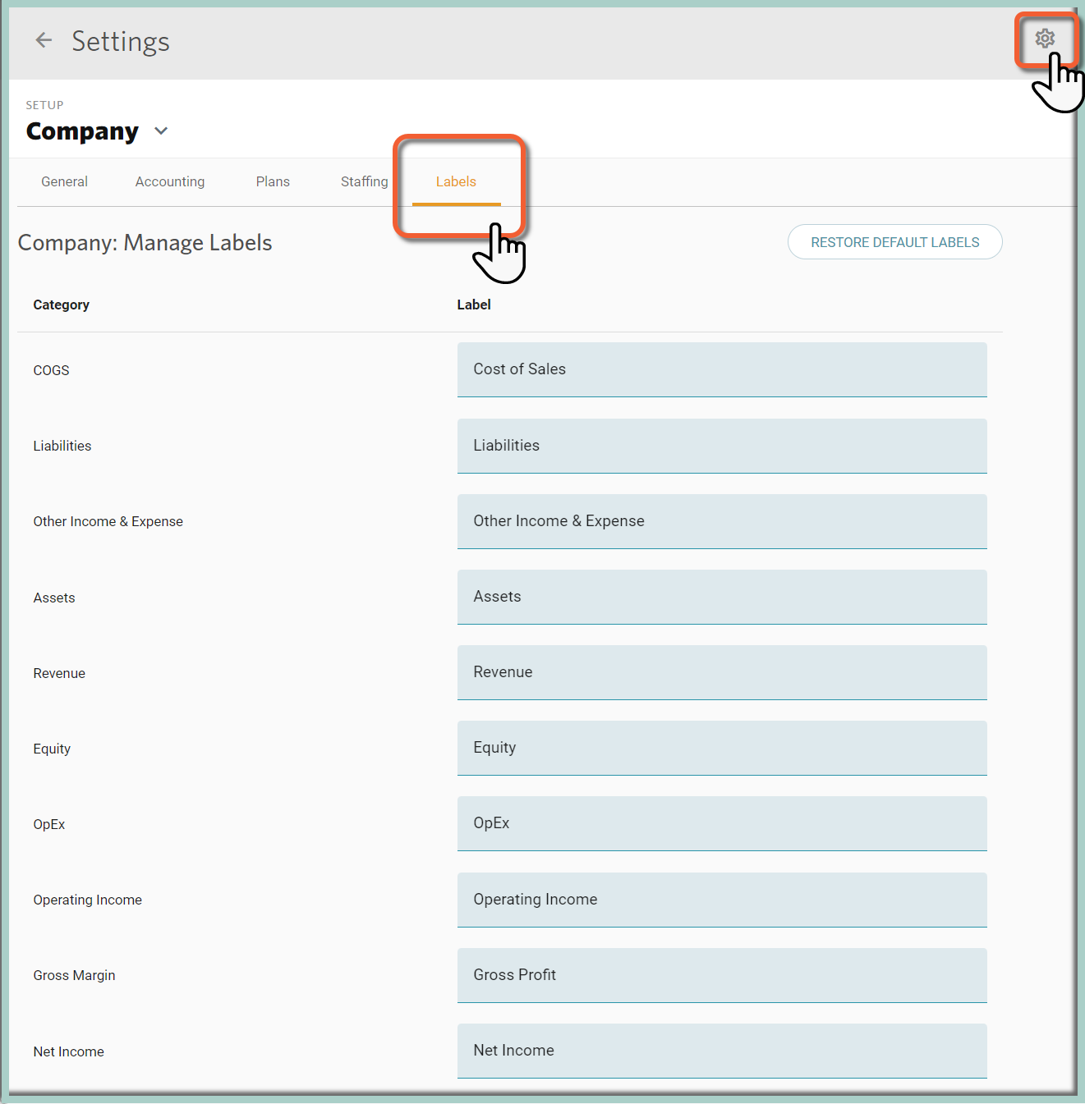
Task: Edit the Gross Profit label field
Action: tap(722, 975)
